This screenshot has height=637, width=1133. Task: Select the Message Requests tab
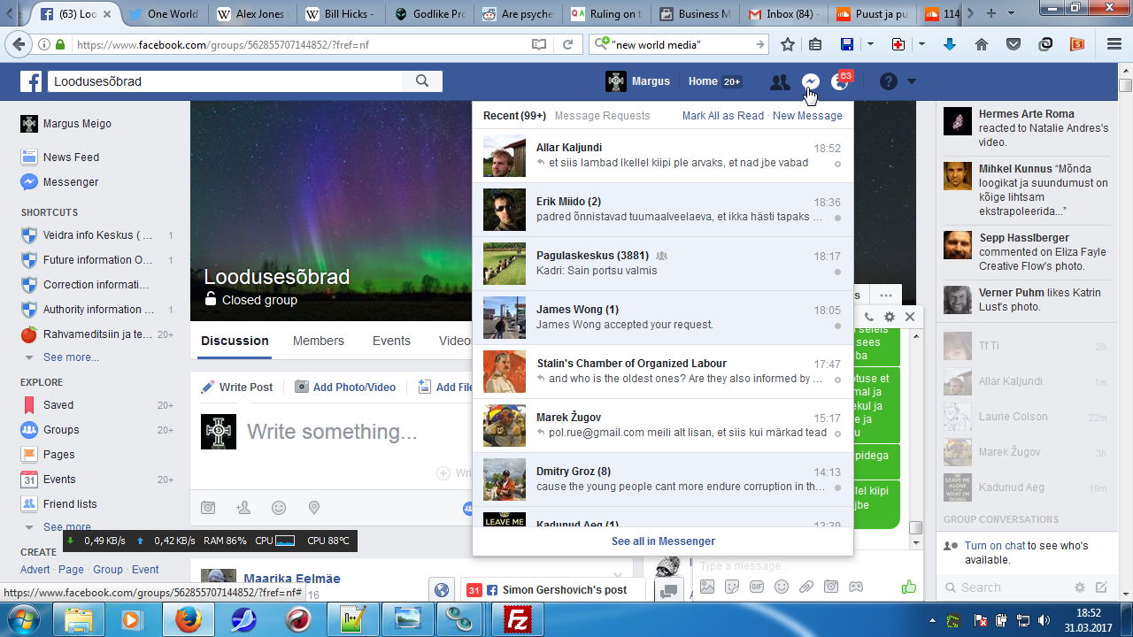(602, 116)
